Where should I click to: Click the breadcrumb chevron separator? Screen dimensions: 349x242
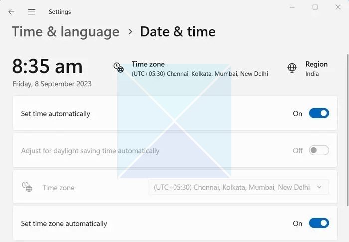point(130,32)
